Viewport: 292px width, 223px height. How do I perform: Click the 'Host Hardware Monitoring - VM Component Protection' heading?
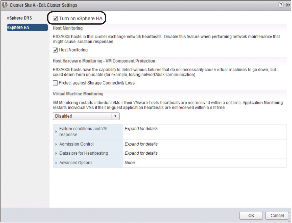(x=104, y=61)
